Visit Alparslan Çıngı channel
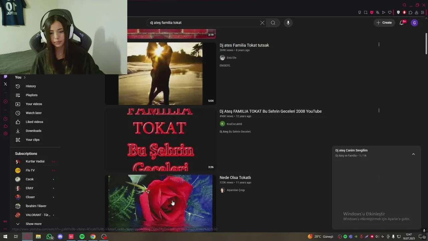This screenshot has height=241, width=428. click(x=236, y=190)
